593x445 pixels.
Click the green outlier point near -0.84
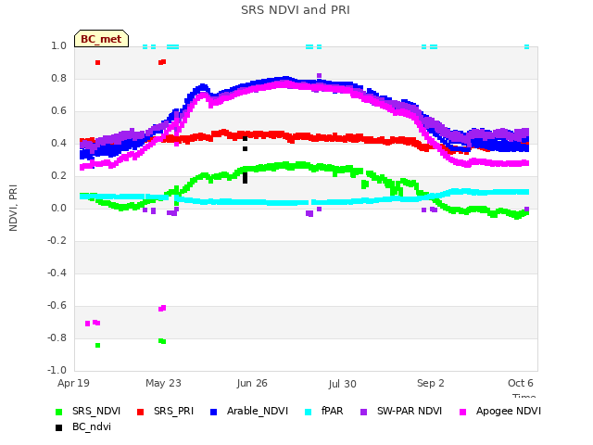(x=97, y=345)
